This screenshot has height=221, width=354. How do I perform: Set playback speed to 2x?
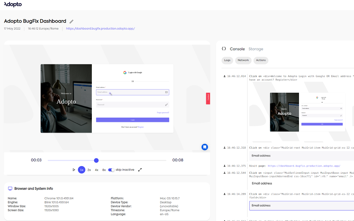(89, 170)
